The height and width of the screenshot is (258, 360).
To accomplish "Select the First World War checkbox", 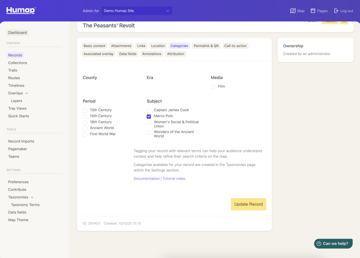I will coord(85,135).
